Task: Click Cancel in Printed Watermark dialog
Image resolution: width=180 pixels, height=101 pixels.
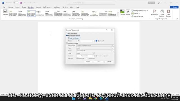Action: coord(109,62)
